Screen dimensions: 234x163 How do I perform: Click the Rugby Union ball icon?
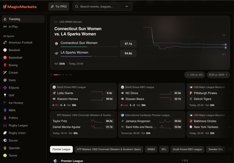point(5,133)
